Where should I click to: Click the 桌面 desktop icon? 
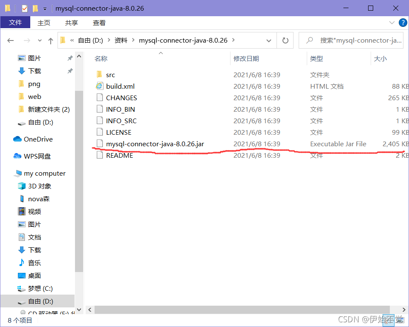22,275
